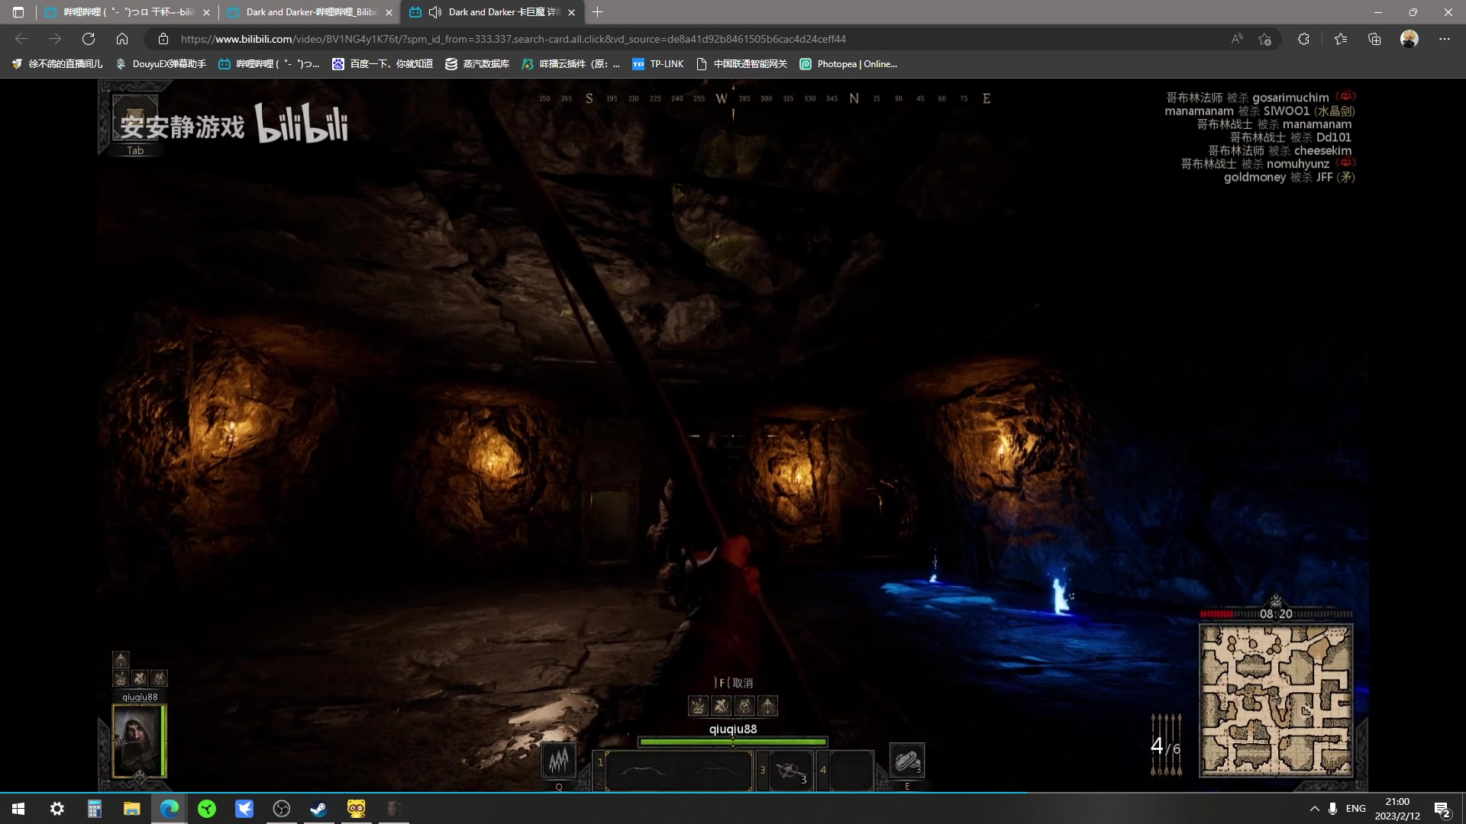Open the blue bird app on taskbar

pyautogui.click(x=244, y=809)
